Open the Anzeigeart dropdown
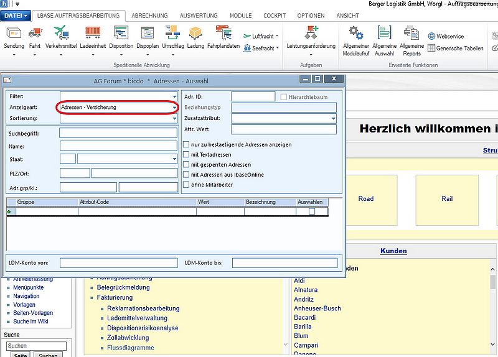 point(174,108)
